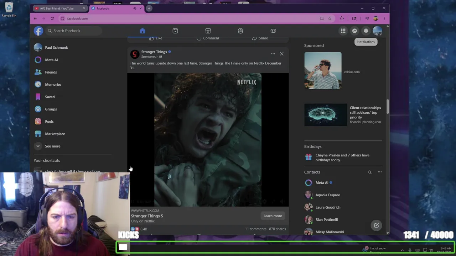456x256 pixels.
Task: View the 11 comments
Action: [255, 229]
